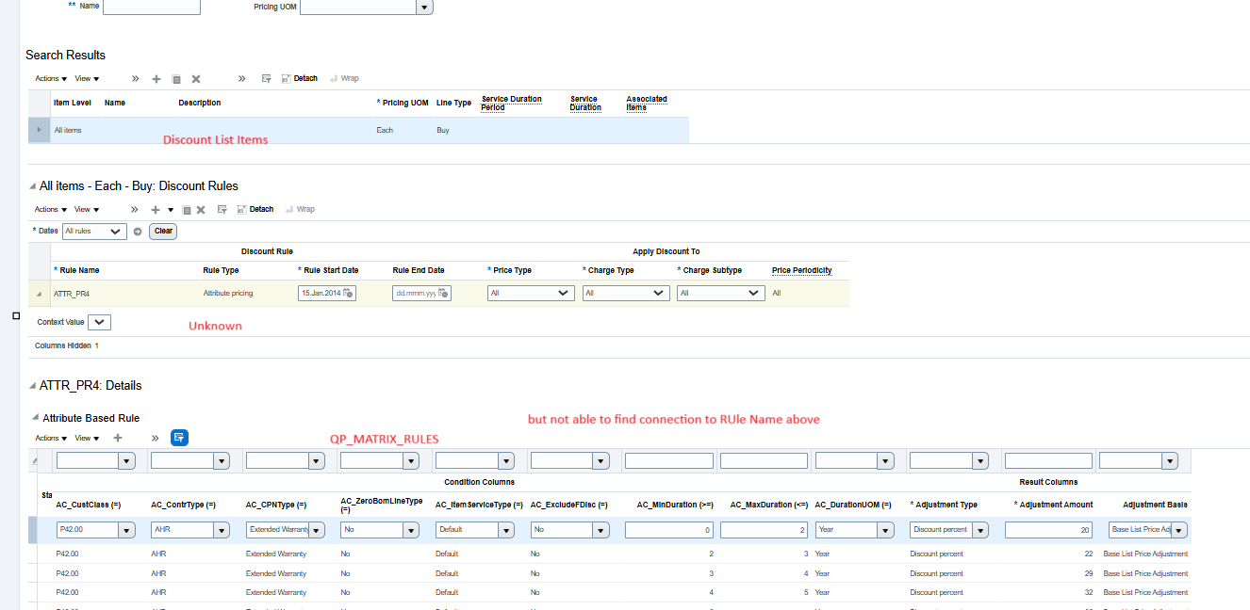Collapse the ATTR_PR4: Details section
Viewport: 1250px width, 610px height.
click(32, 385)
